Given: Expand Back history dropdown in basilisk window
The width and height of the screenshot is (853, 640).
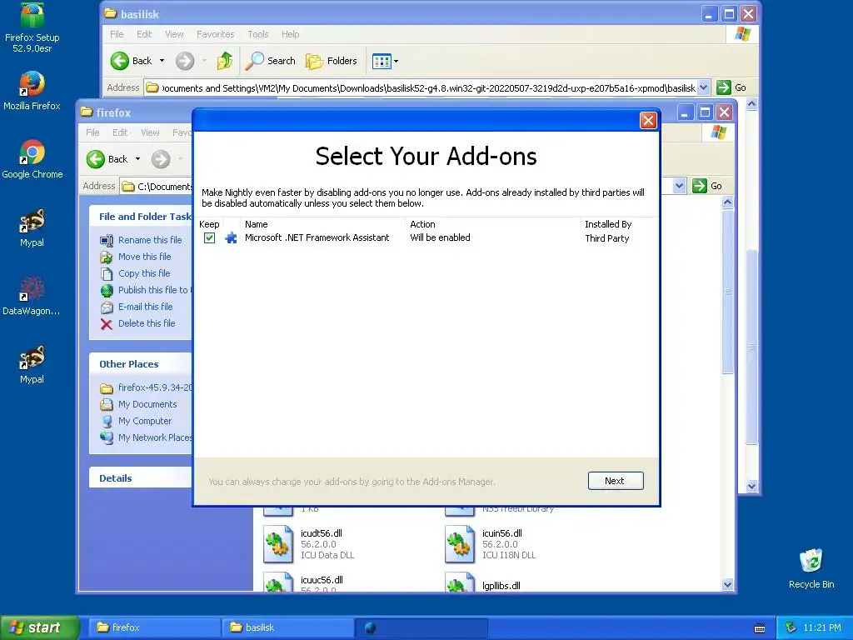Looking at the screenshot, I should pyautogui.click(x=162, y=61).
